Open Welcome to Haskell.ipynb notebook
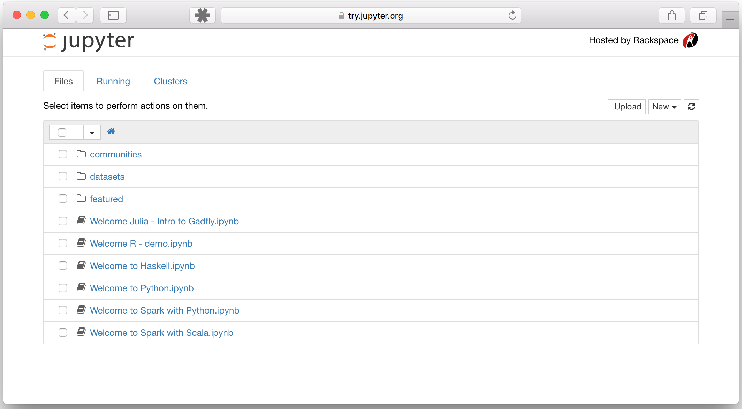 click(142, 266)
